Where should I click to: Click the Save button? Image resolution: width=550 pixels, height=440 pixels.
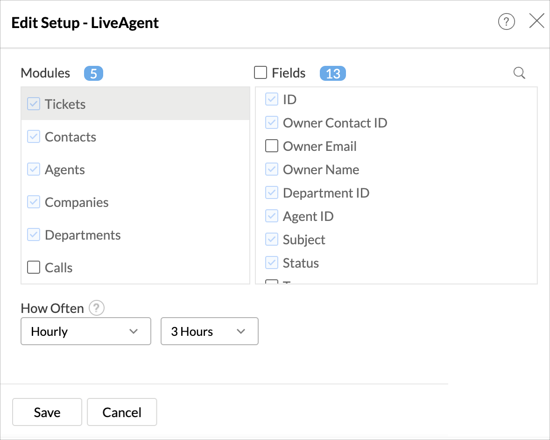(x=47, y=412)
